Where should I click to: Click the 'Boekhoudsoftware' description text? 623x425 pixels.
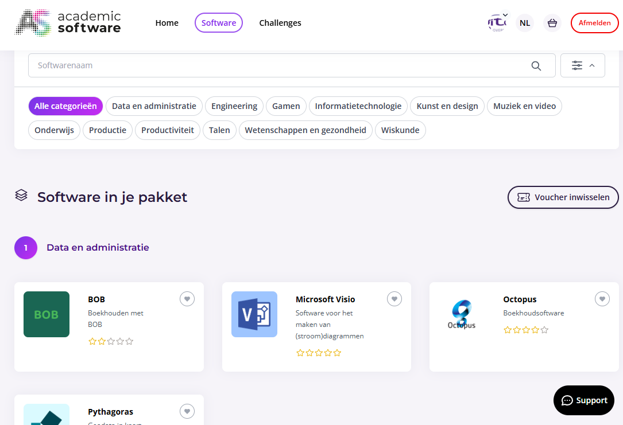[x=533, y=313]
